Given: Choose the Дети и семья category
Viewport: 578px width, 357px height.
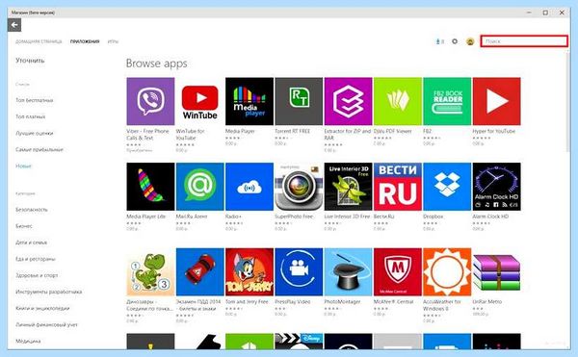Looking at the screenshot, I should [x=32, y=242].
